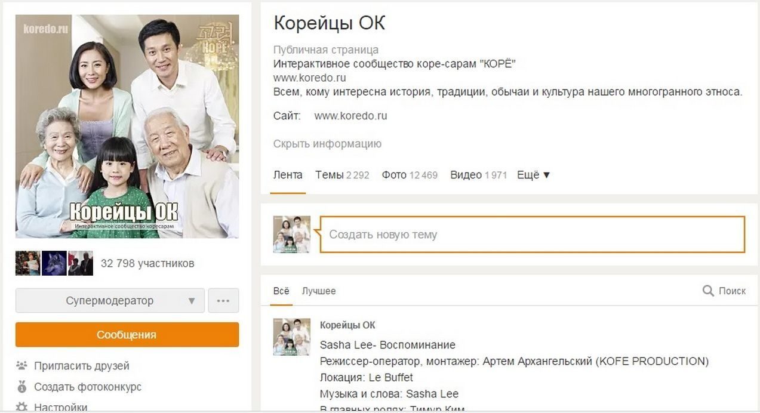
Task: Click the invite friends people icon
Action: (22, 365)
